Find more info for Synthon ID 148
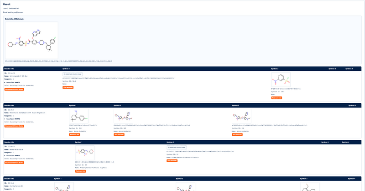Viewport: 365px width, 191px height. [276, 98]
